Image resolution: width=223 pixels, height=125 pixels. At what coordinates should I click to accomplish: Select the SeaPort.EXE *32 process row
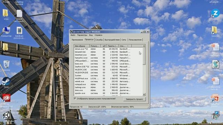click(x=108, y=67)
